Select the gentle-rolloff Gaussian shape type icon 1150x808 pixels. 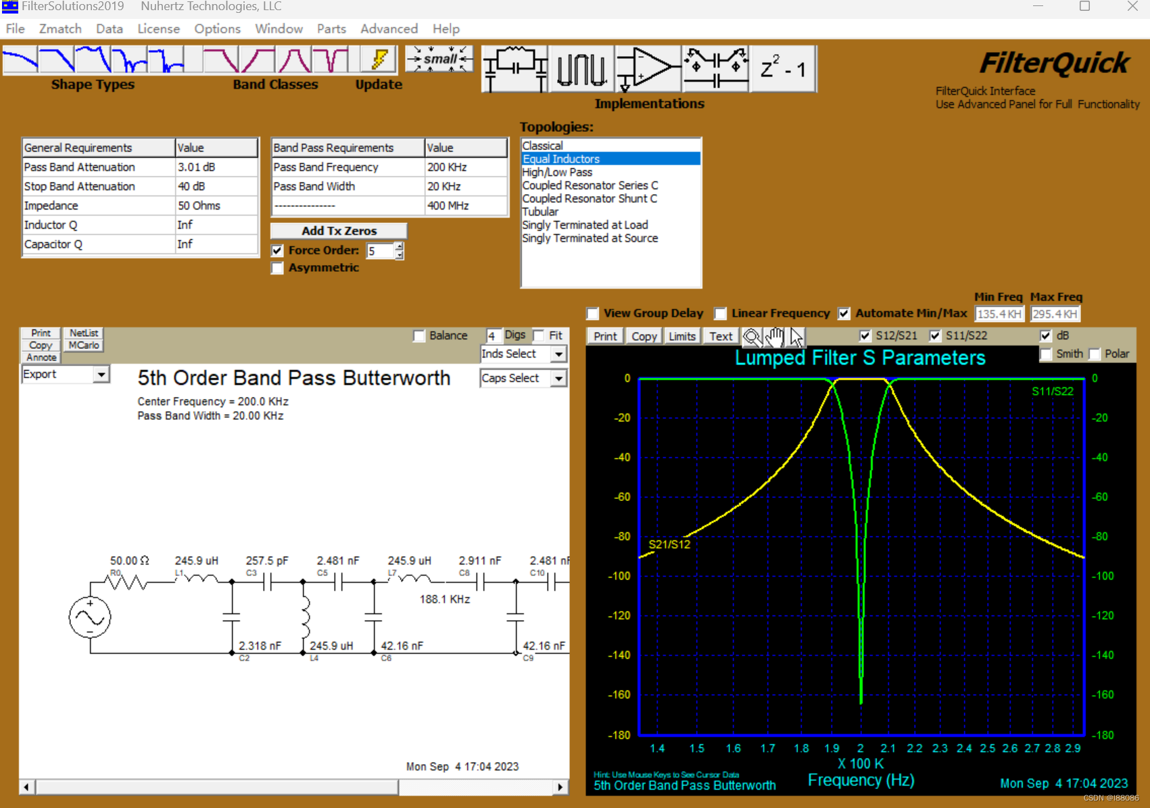click(20, 60)
